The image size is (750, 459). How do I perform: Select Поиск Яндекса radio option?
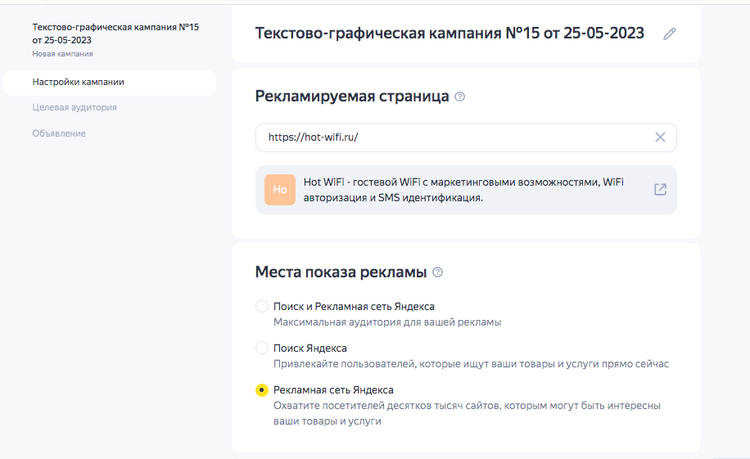[x=262, y=348]
